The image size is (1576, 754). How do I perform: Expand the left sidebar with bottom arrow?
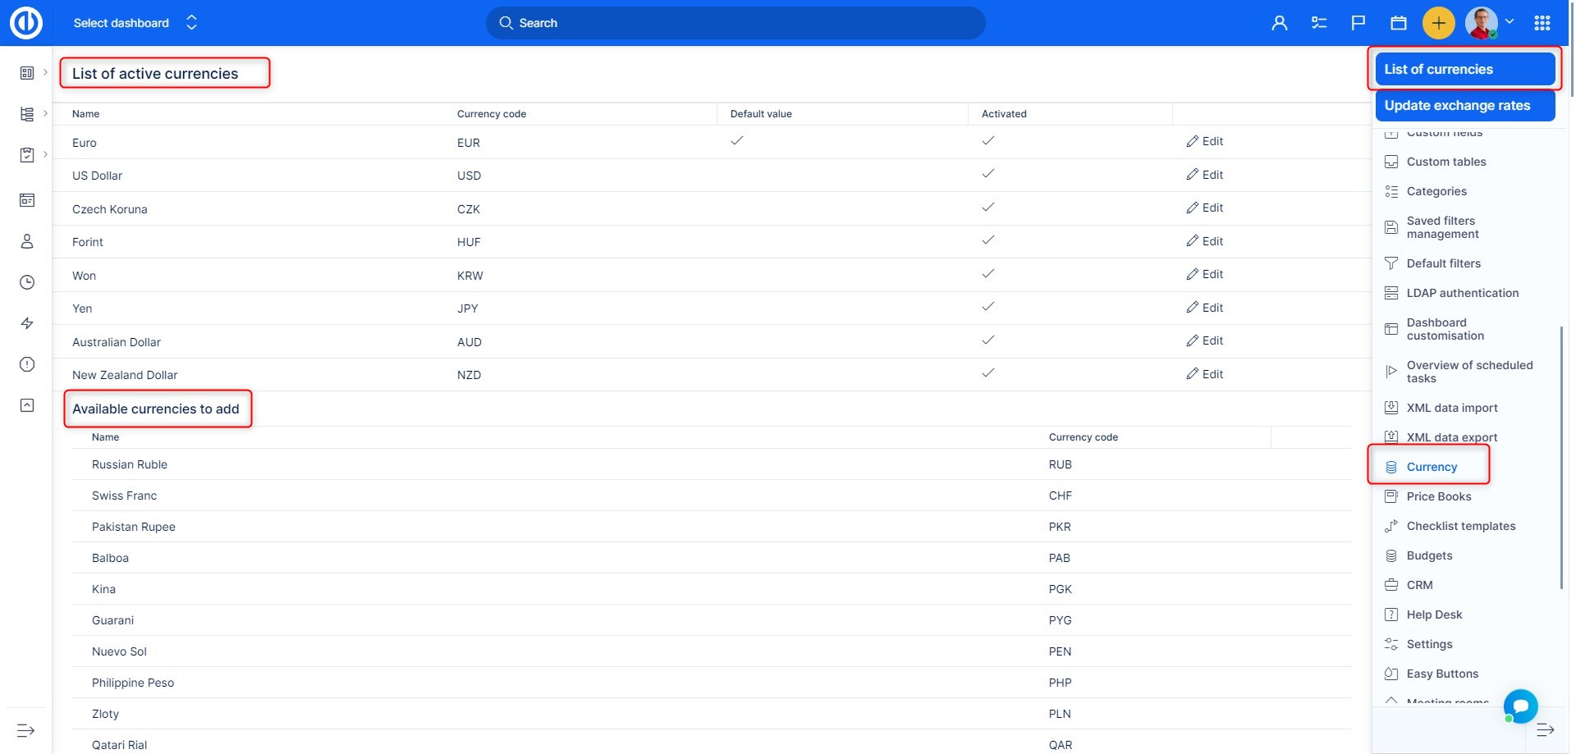[26, 730]
